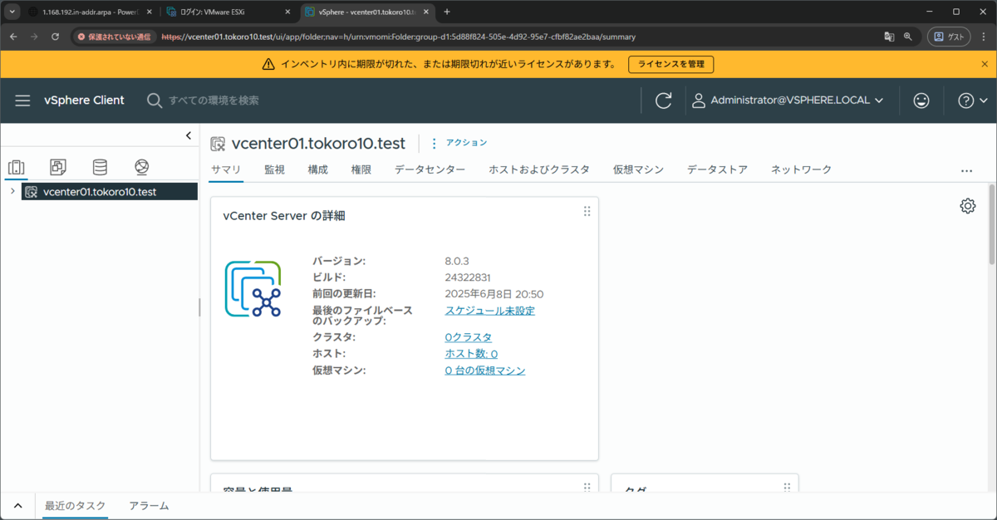
Task: Open スケジュール未設定 backup link
Action: tap(490, 311)
